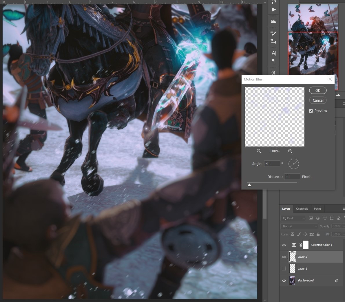Switch to the Channels tab
This screenshot has width=345, height=302.
tap(302, 208)
